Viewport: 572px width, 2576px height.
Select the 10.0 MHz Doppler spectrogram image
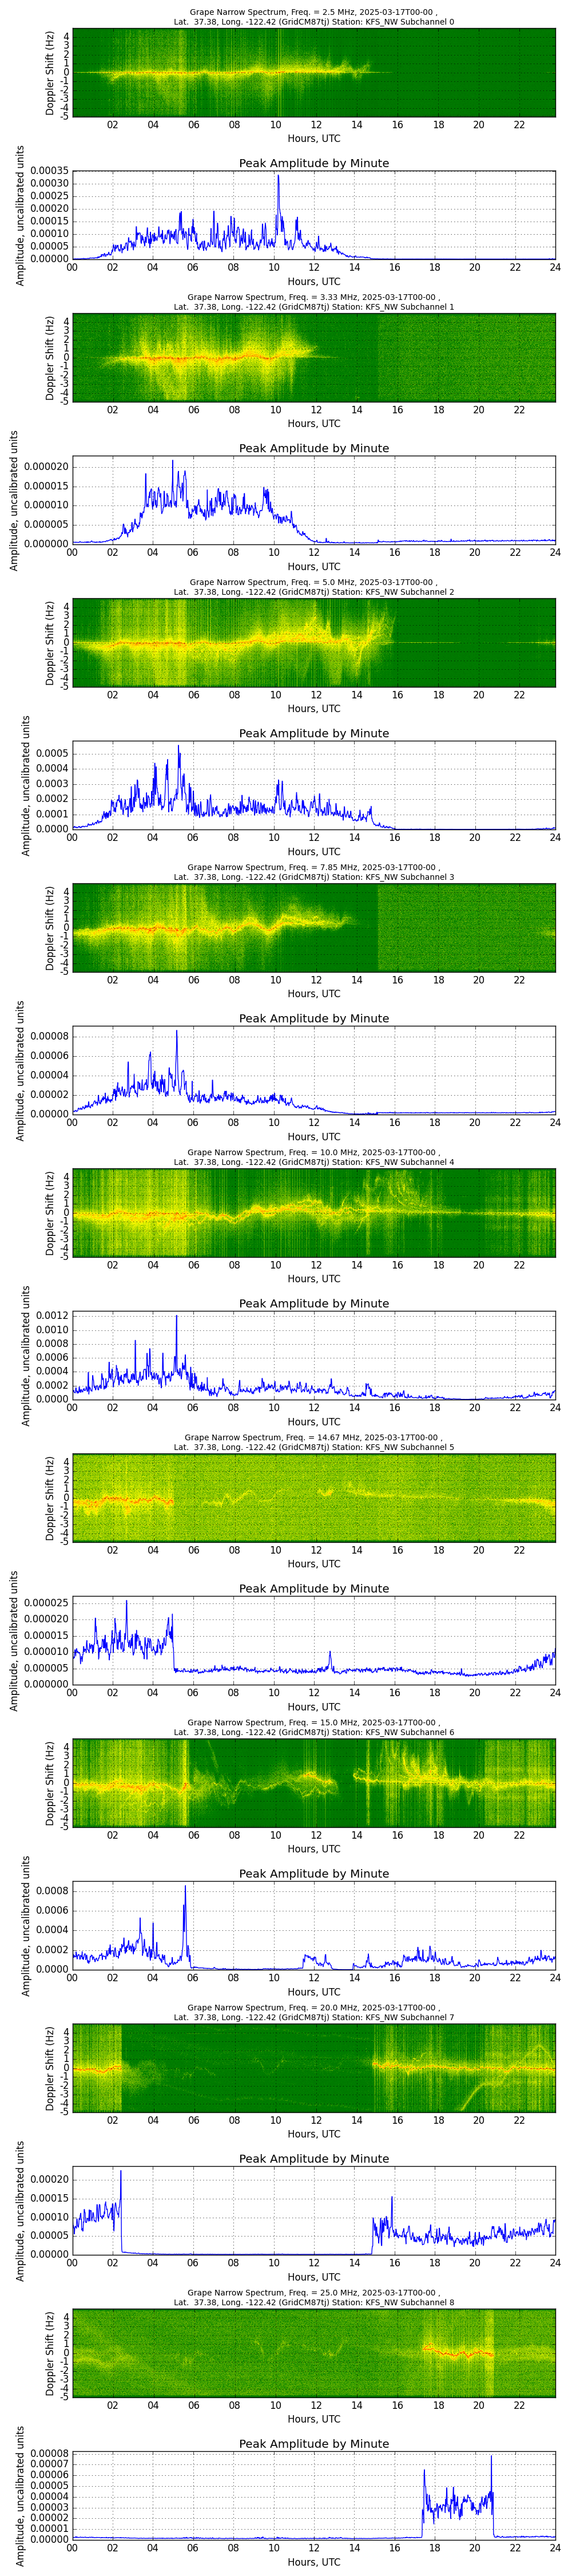[314, 1212]
